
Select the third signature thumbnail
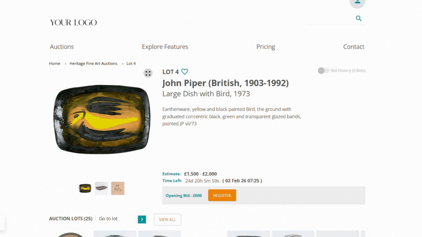tap(118, 188)
